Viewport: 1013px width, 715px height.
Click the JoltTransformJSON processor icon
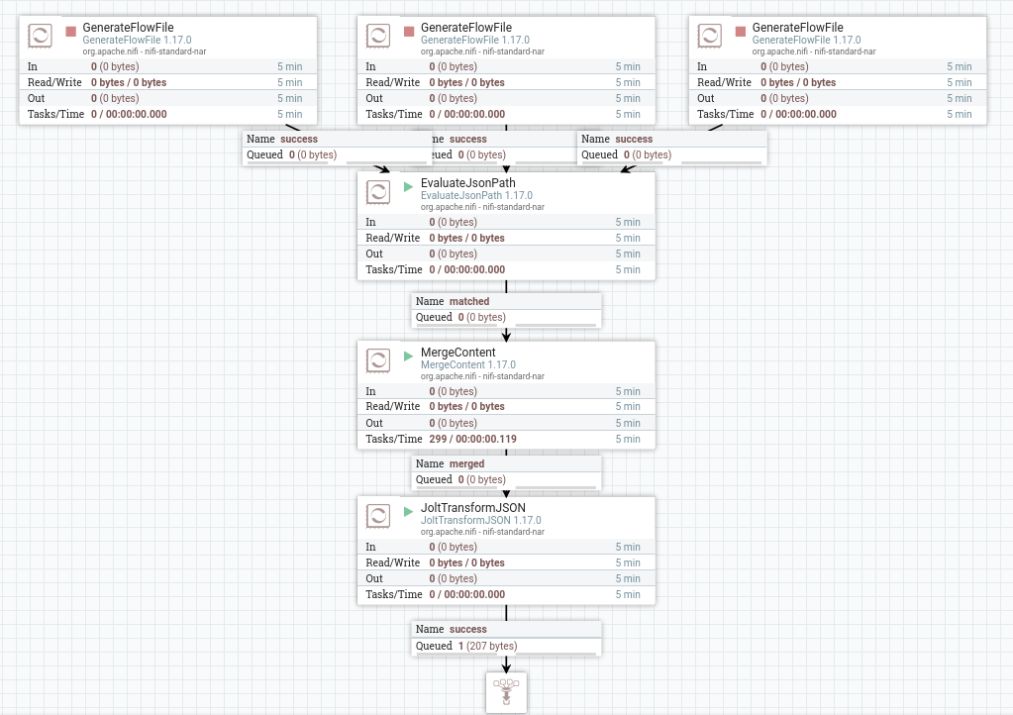pyautogui.click(x=378, y=516)
